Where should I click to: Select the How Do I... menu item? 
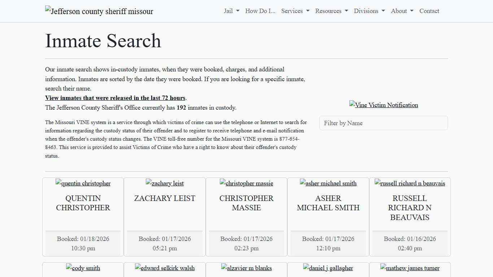click(x=260, y=11)
